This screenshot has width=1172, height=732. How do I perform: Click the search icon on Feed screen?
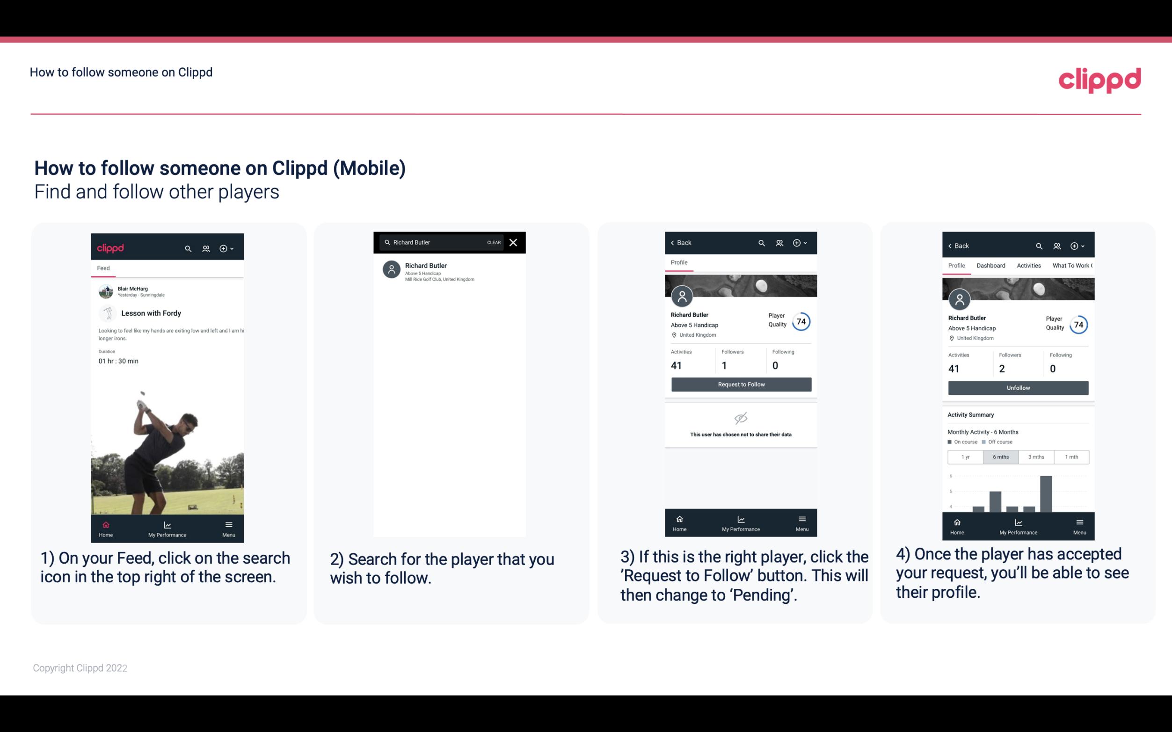(x=186, y=248)
